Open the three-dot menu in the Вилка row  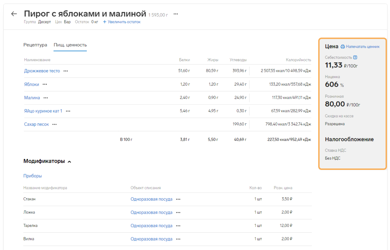point(178,239)
